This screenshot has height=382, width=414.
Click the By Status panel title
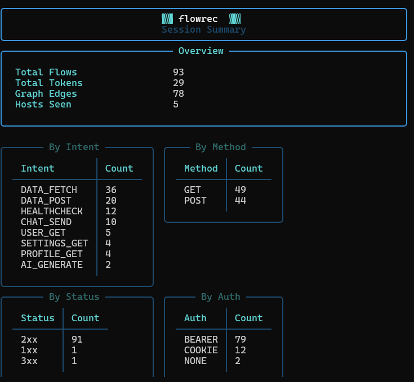click(74, 297)
